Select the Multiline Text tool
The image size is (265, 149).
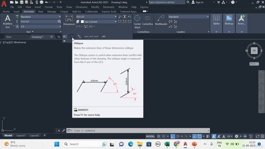7,22
